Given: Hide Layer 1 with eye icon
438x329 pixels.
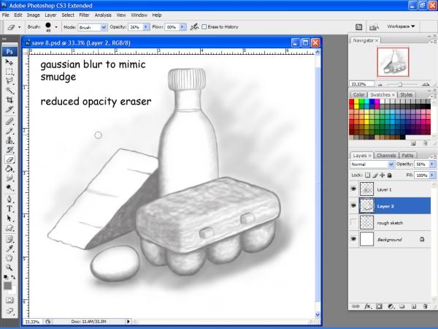Looking at the screenshot, I should 353,189.
